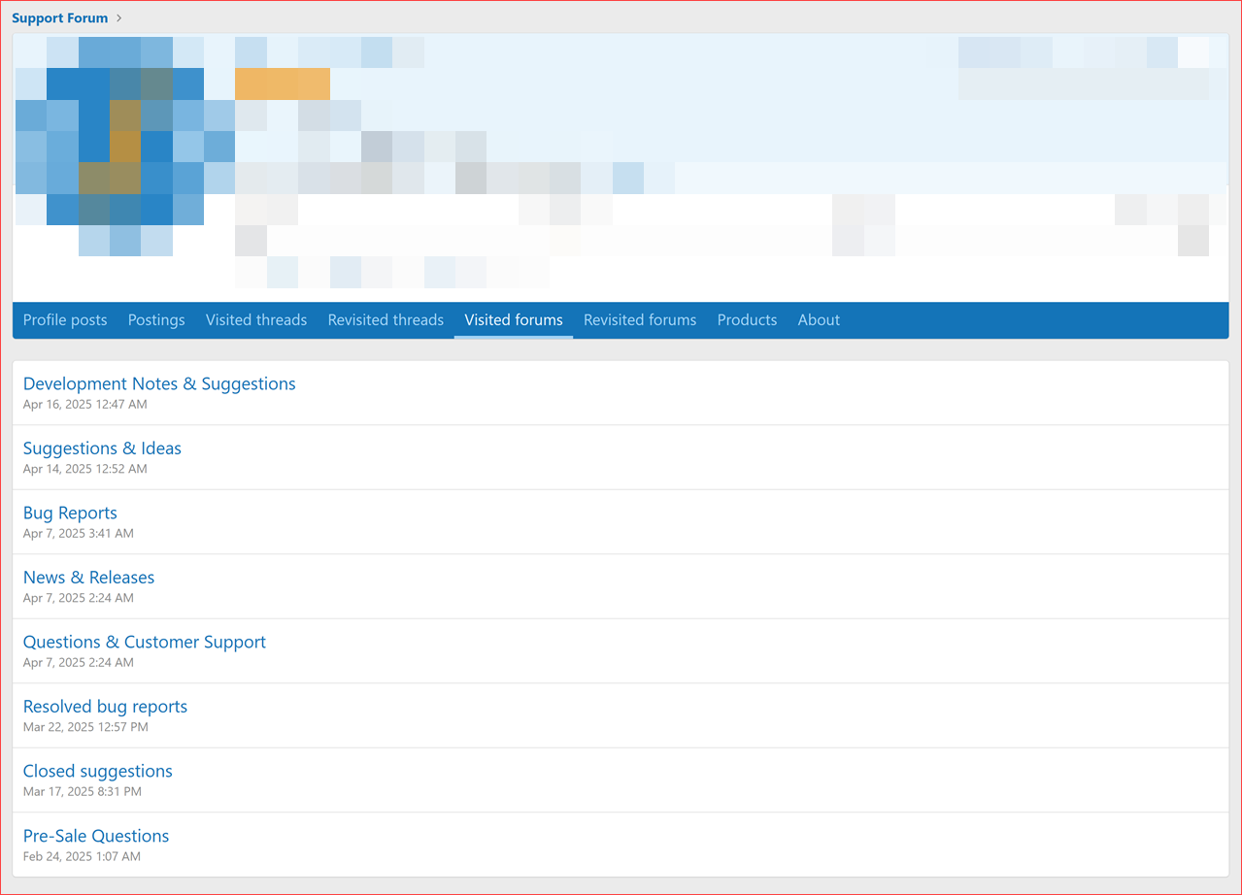Open Questions & Customer Support forum
This screenshot has width=1242, height=895.
coord(144,642)
